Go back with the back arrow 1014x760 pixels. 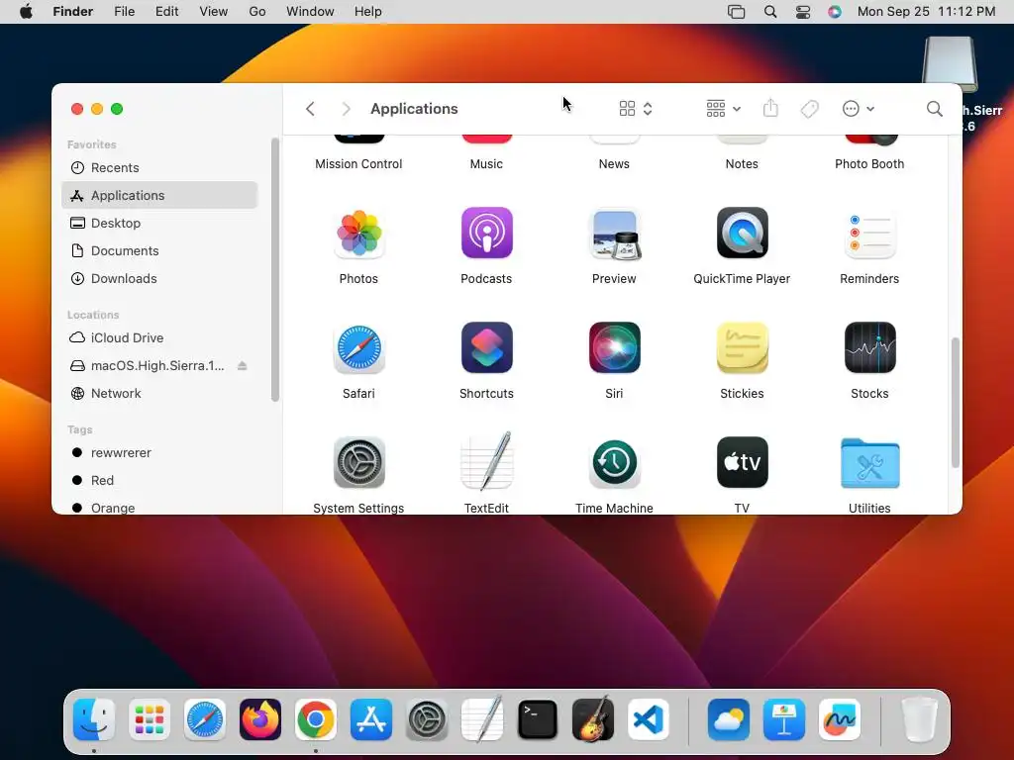tap(310, 109)
